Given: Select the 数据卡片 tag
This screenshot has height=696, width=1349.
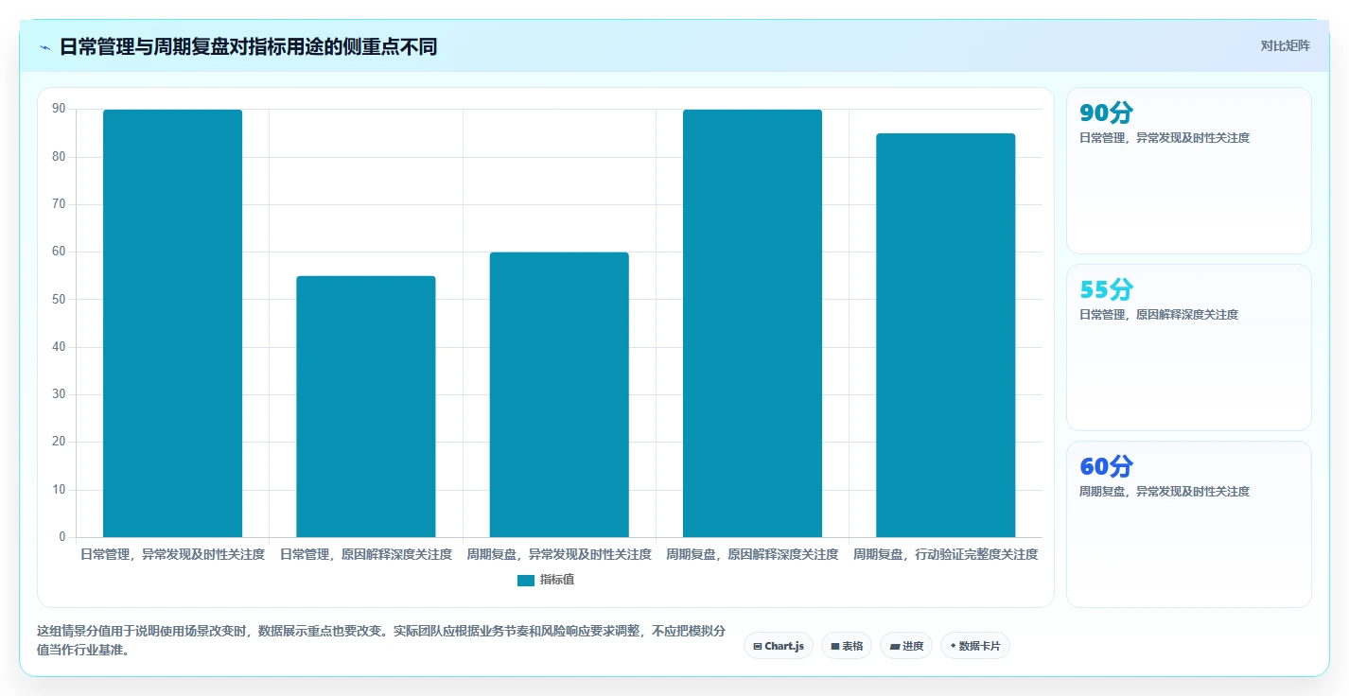Looking at the screenshot, I should 975,646.
